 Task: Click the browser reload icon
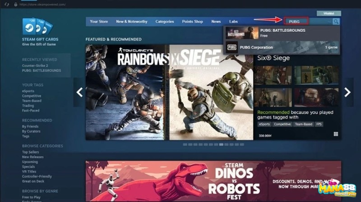[x=7, y=4]
